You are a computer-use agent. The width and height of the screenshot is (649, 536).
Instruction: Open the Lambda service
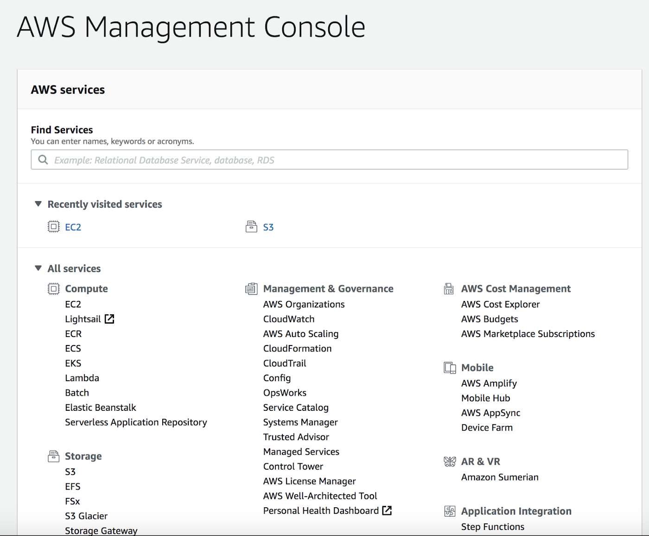pos(82,378)
